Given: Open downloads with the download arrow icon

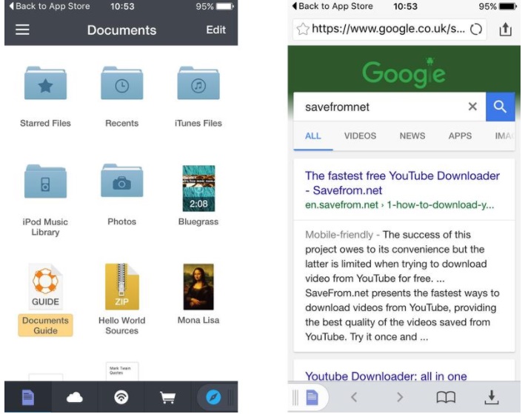Looking at the screenshot, I should pos(492,397).
